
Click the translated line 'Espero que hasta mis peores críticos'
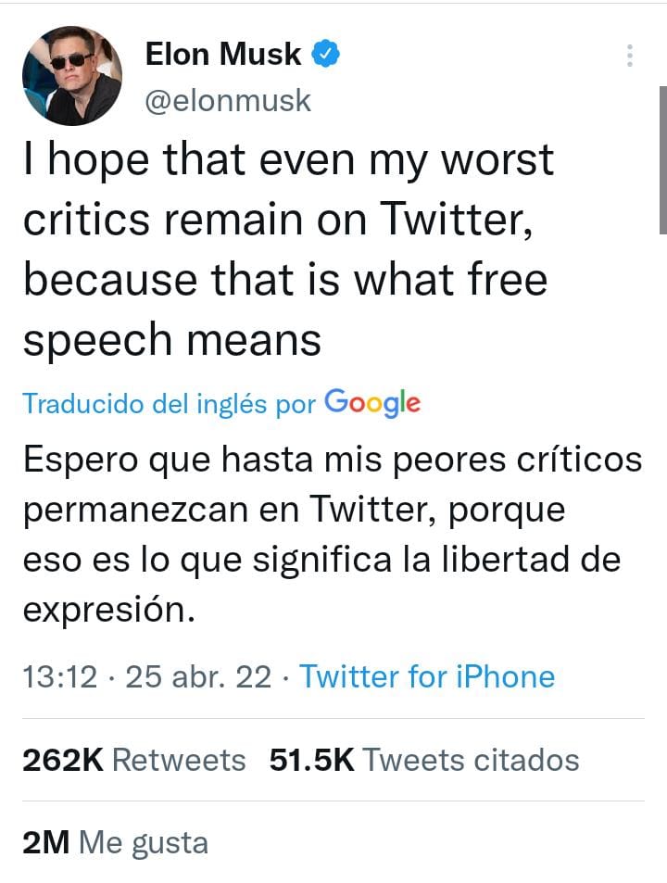pos(332,460)
